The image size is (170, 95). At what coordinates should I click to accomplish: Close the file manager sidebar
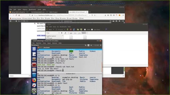coord(62,33)
